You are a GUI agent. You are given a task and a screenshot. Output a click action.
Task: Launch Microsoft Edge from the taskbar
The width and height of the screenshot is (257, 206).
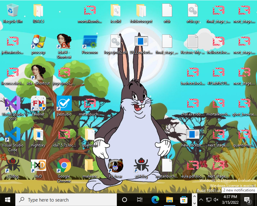[155, 200]
